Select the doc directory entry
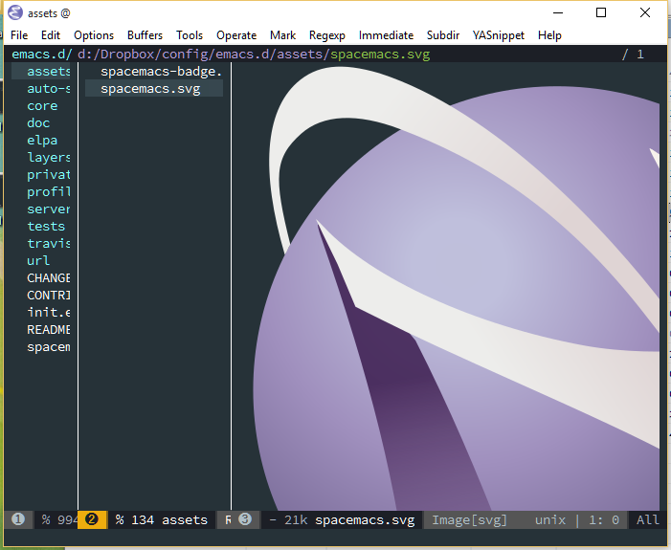The image size is (671, 550). [38, 122]
